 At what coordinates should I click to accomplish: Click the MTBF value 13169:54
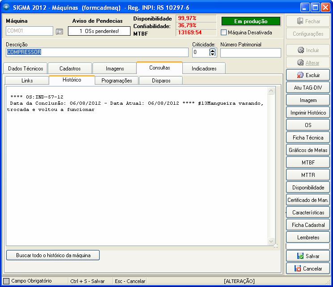[190, 33]
